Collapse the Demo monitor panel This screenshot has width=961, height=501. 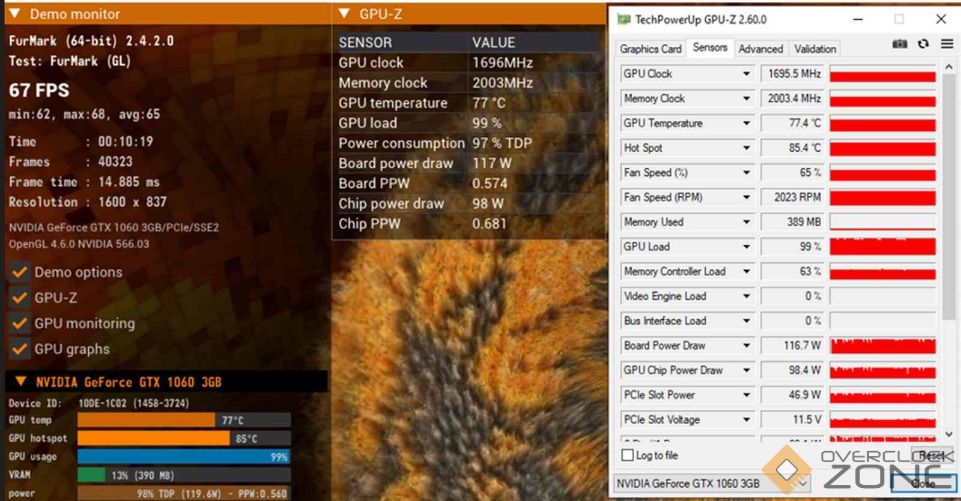(x=15, y=14)
